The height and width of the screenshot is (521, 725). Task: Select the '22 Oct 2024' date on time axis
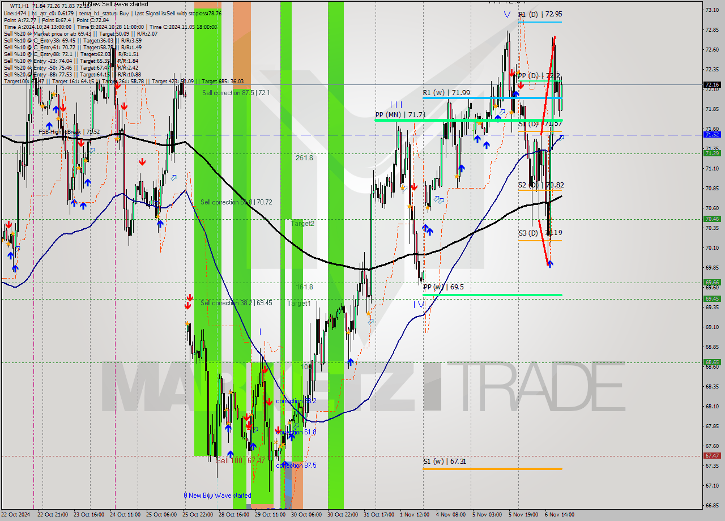pyautogui.click(x=15, y=514)
